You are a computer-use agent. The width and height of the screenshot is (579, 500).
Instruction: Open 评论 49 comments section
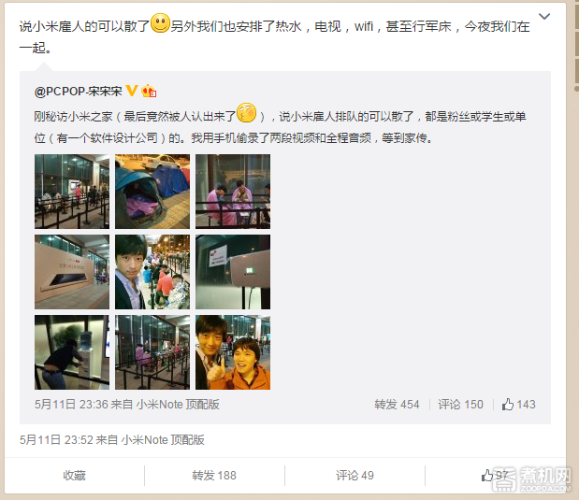point(355,476)
